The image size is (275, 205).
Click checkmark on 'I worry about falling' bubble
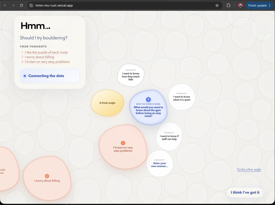(47, 176)
